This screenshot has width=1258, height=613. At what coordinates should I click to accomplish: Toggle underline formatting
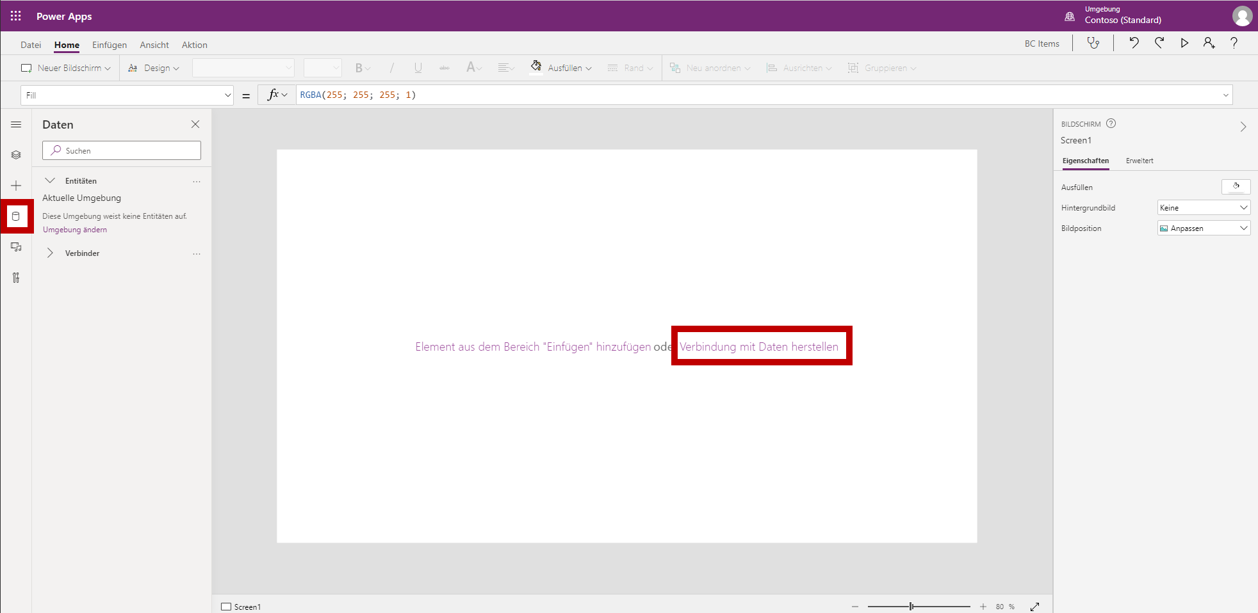click(x=418, y=68)
